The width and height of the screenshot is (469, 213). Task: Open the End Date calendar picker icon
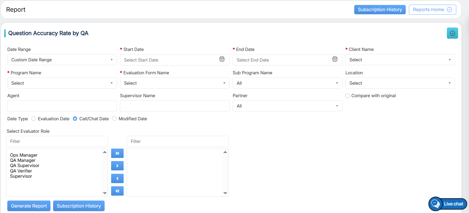[x=335, y=59]
